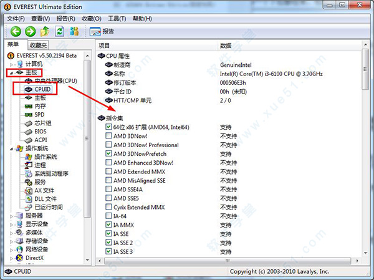Toggle AMD Extended MMX checkbox
The height and width of the screenshot is (280, 374).
(x=108, y=171)
